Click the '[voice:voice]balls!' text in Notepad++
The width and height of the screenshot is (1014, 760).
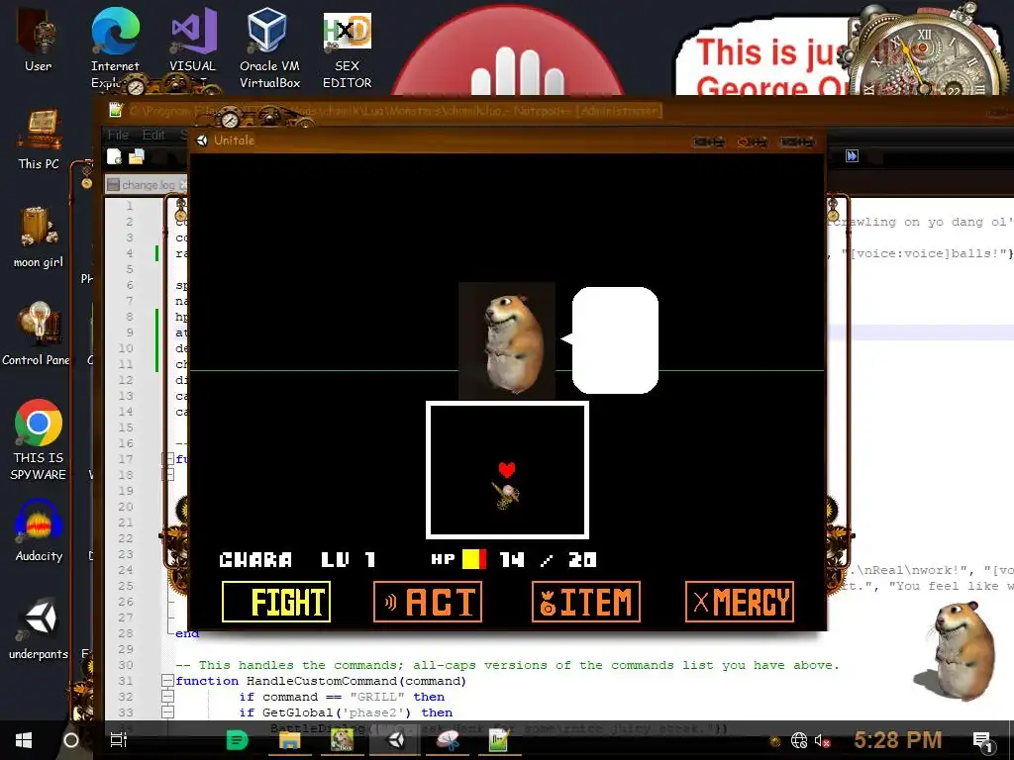(x=926, y=253)
